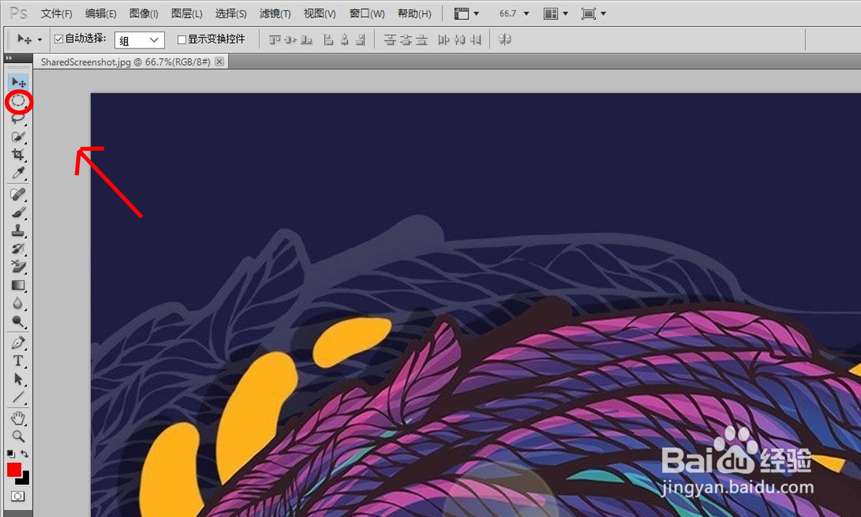Viewport: 861px width, 517px height.
Task: Click the black background color swatch
Action: 24,479
